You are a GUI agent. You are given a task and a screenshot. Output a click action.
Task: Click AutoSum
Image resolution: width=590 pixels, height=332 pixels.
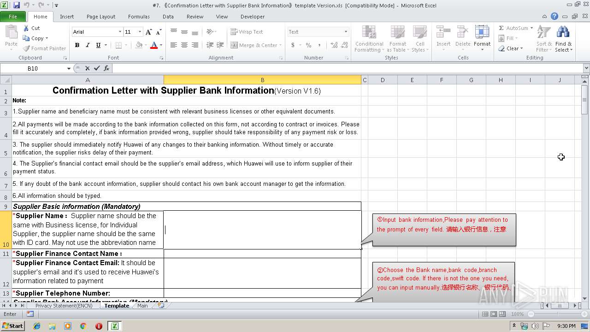515,28
